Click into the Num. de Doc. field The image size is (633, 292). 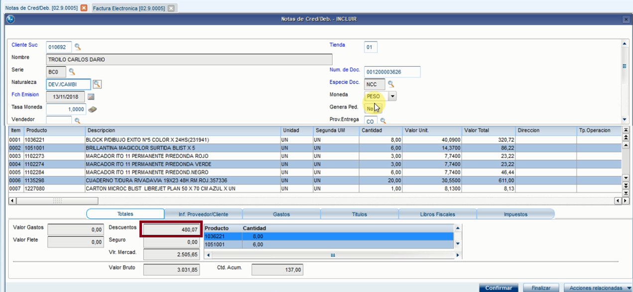pos(392,72)
